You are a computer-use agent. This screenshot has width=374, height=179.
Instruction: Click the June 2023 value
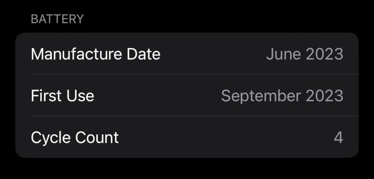[305, 54]
